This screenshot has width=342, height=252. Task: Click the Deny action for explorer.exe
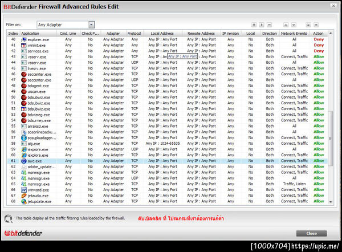pyautogui.click(x=319, y=39)
